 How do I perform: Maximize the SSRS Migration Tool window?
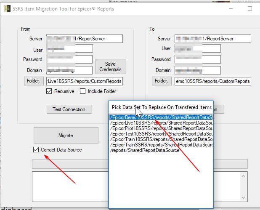[250, 8]
